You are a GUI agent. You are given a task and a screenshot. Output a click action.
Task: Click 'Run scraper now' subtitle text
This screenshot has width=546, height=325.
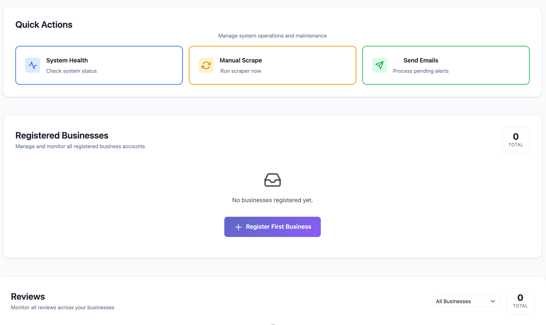[241, 71]
